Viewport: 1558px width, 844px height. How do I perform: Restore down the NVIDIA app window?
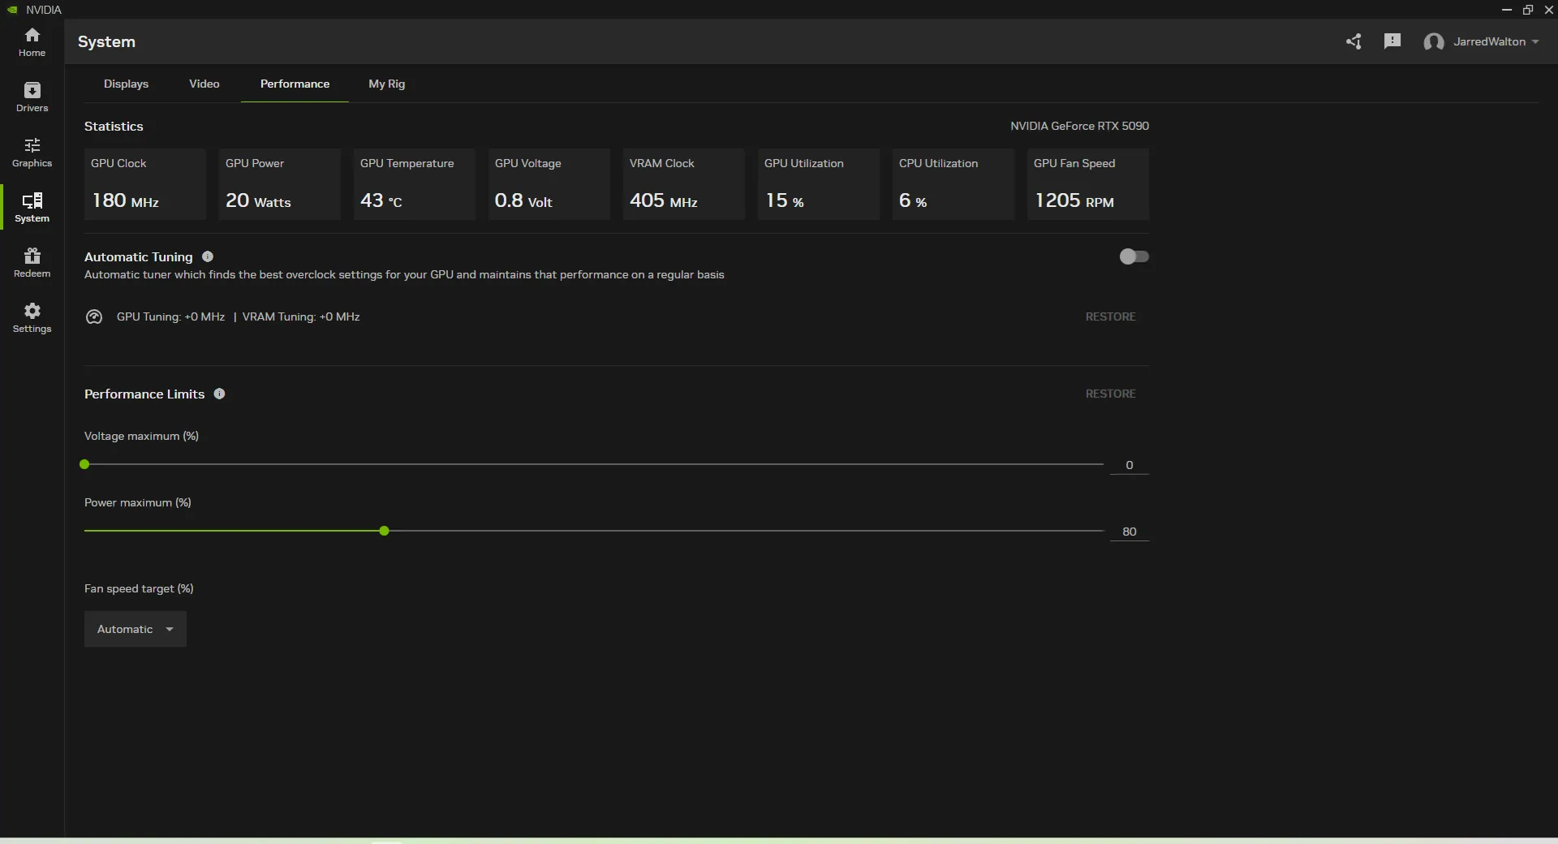(x=1528, y=10)
